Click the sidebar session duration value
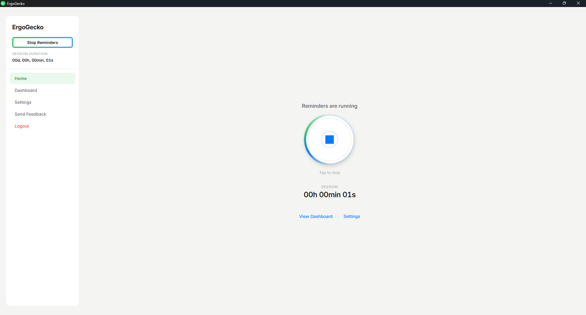The image size is (586, 315). click(x=33, y=60)
